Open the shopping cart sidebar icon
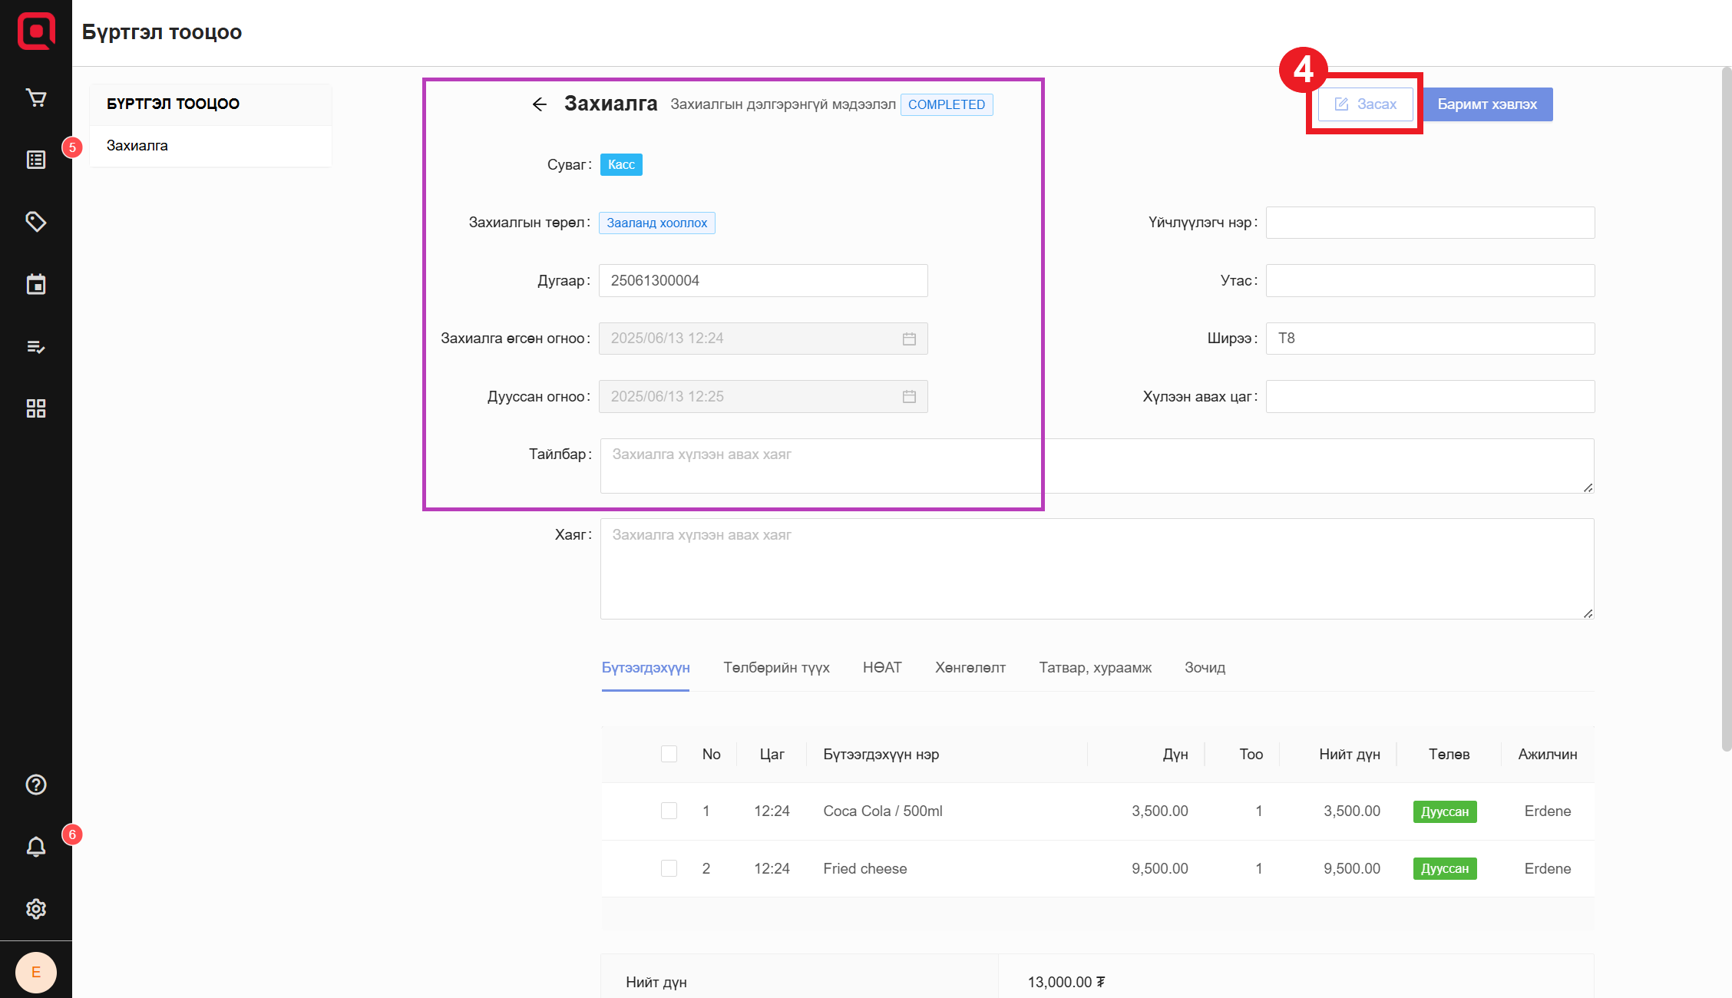Image resolution: width=1732 pixels, height=998 pixels. tap(36, 97)
